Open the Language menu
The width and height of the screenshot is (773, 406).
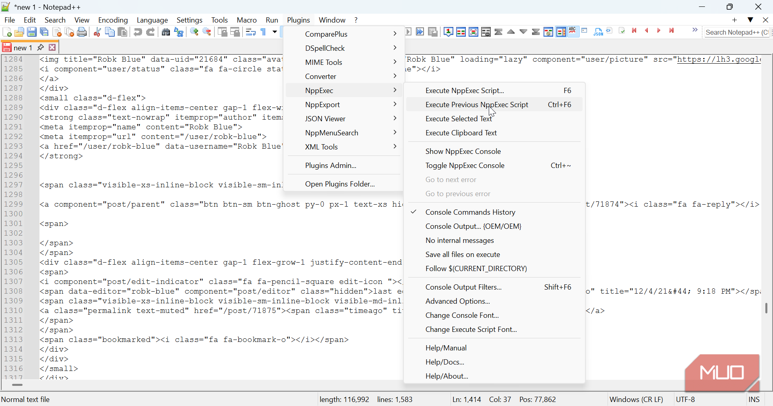tap(152, 20)
